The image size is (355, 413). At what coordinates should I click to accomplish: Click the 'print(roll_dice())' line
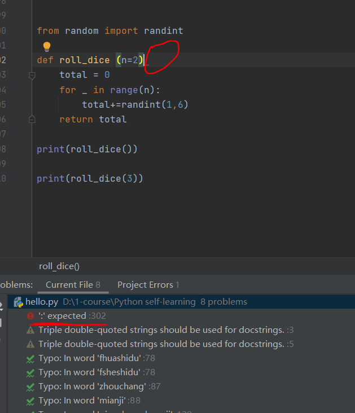pyautogui.click(x=87, y=150)
